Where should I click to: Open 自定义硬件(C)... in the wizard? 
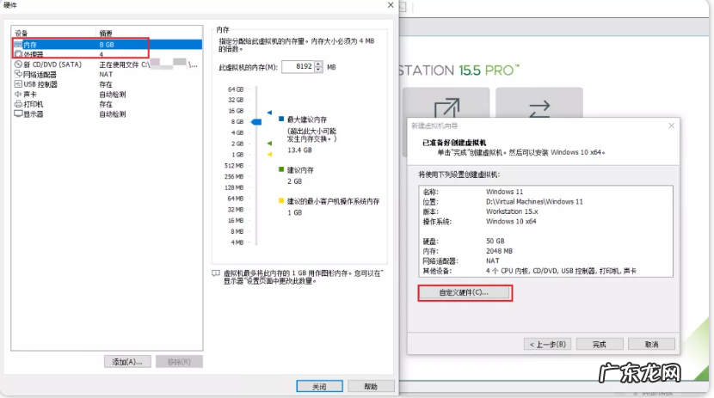point(464,292)
